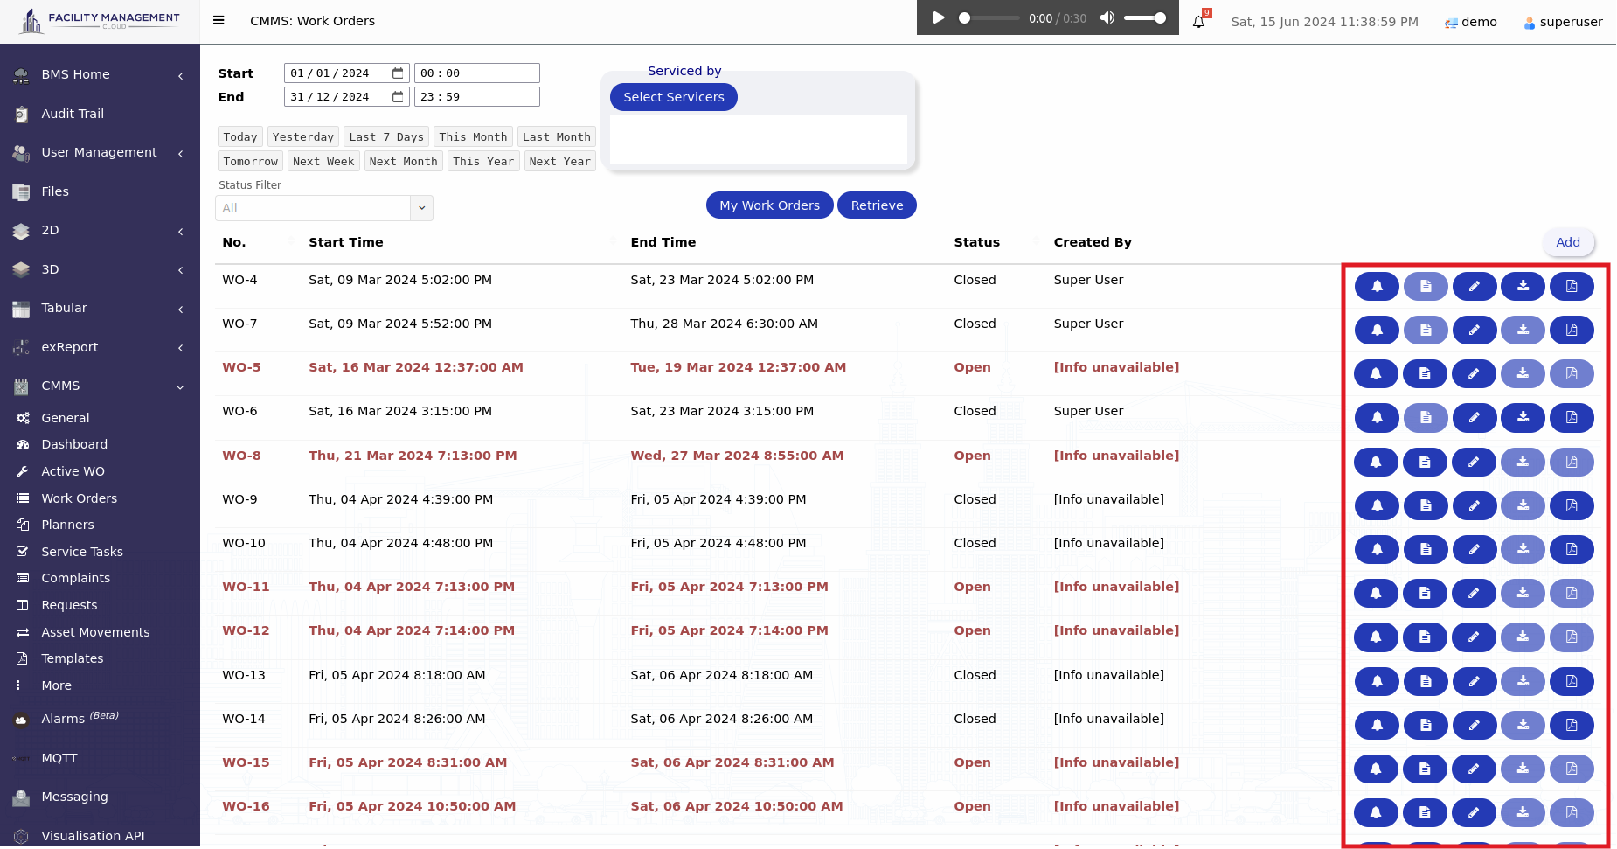This screenshot has height=849, width=1617.
Task: Open the notifications bell in top bar
Action: click(x=1199, y=21)
